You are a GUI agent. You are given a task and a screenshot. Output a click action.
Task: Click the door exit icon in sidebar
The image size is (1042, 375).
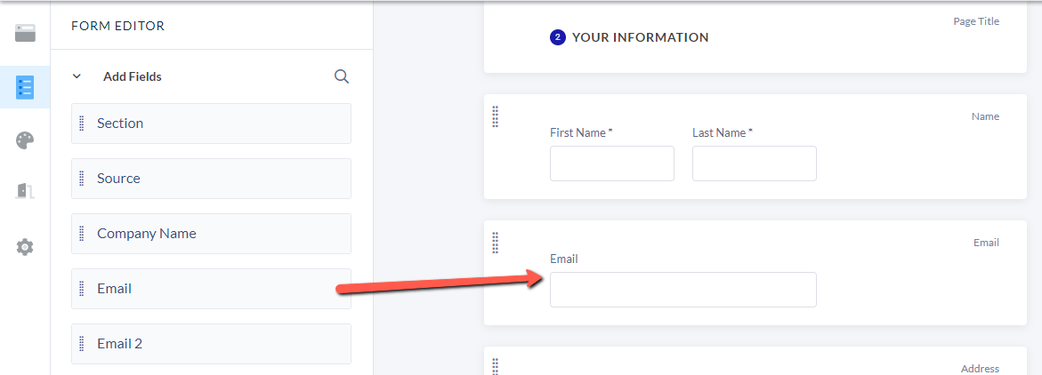point(25,191)
